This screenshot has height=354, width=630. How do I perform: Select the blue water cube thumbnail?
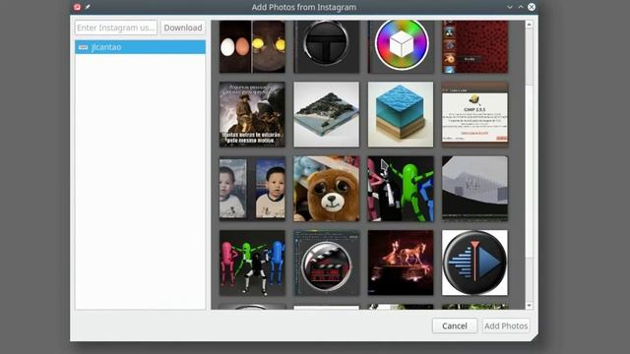point(401,114)
